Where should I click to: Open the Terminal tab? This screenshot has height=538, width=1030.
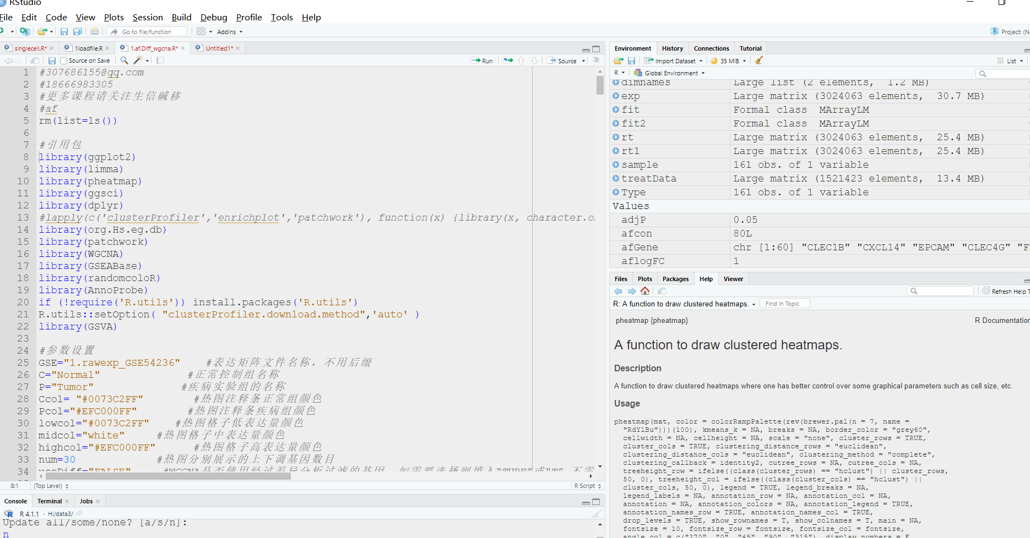point(50,501)
